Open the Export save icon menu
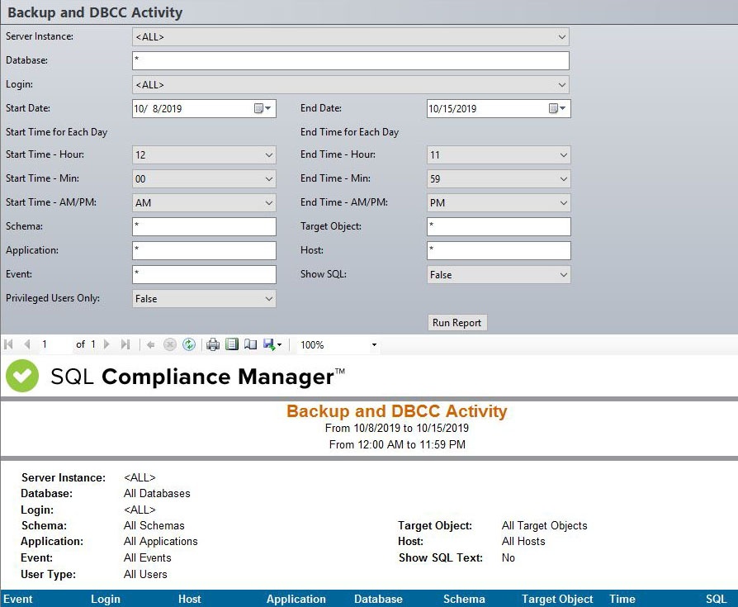 [272, 344]
